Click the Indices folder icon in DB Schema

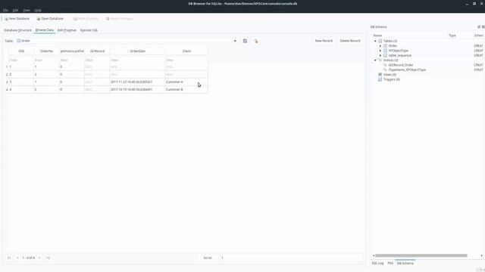pos(380,60)
